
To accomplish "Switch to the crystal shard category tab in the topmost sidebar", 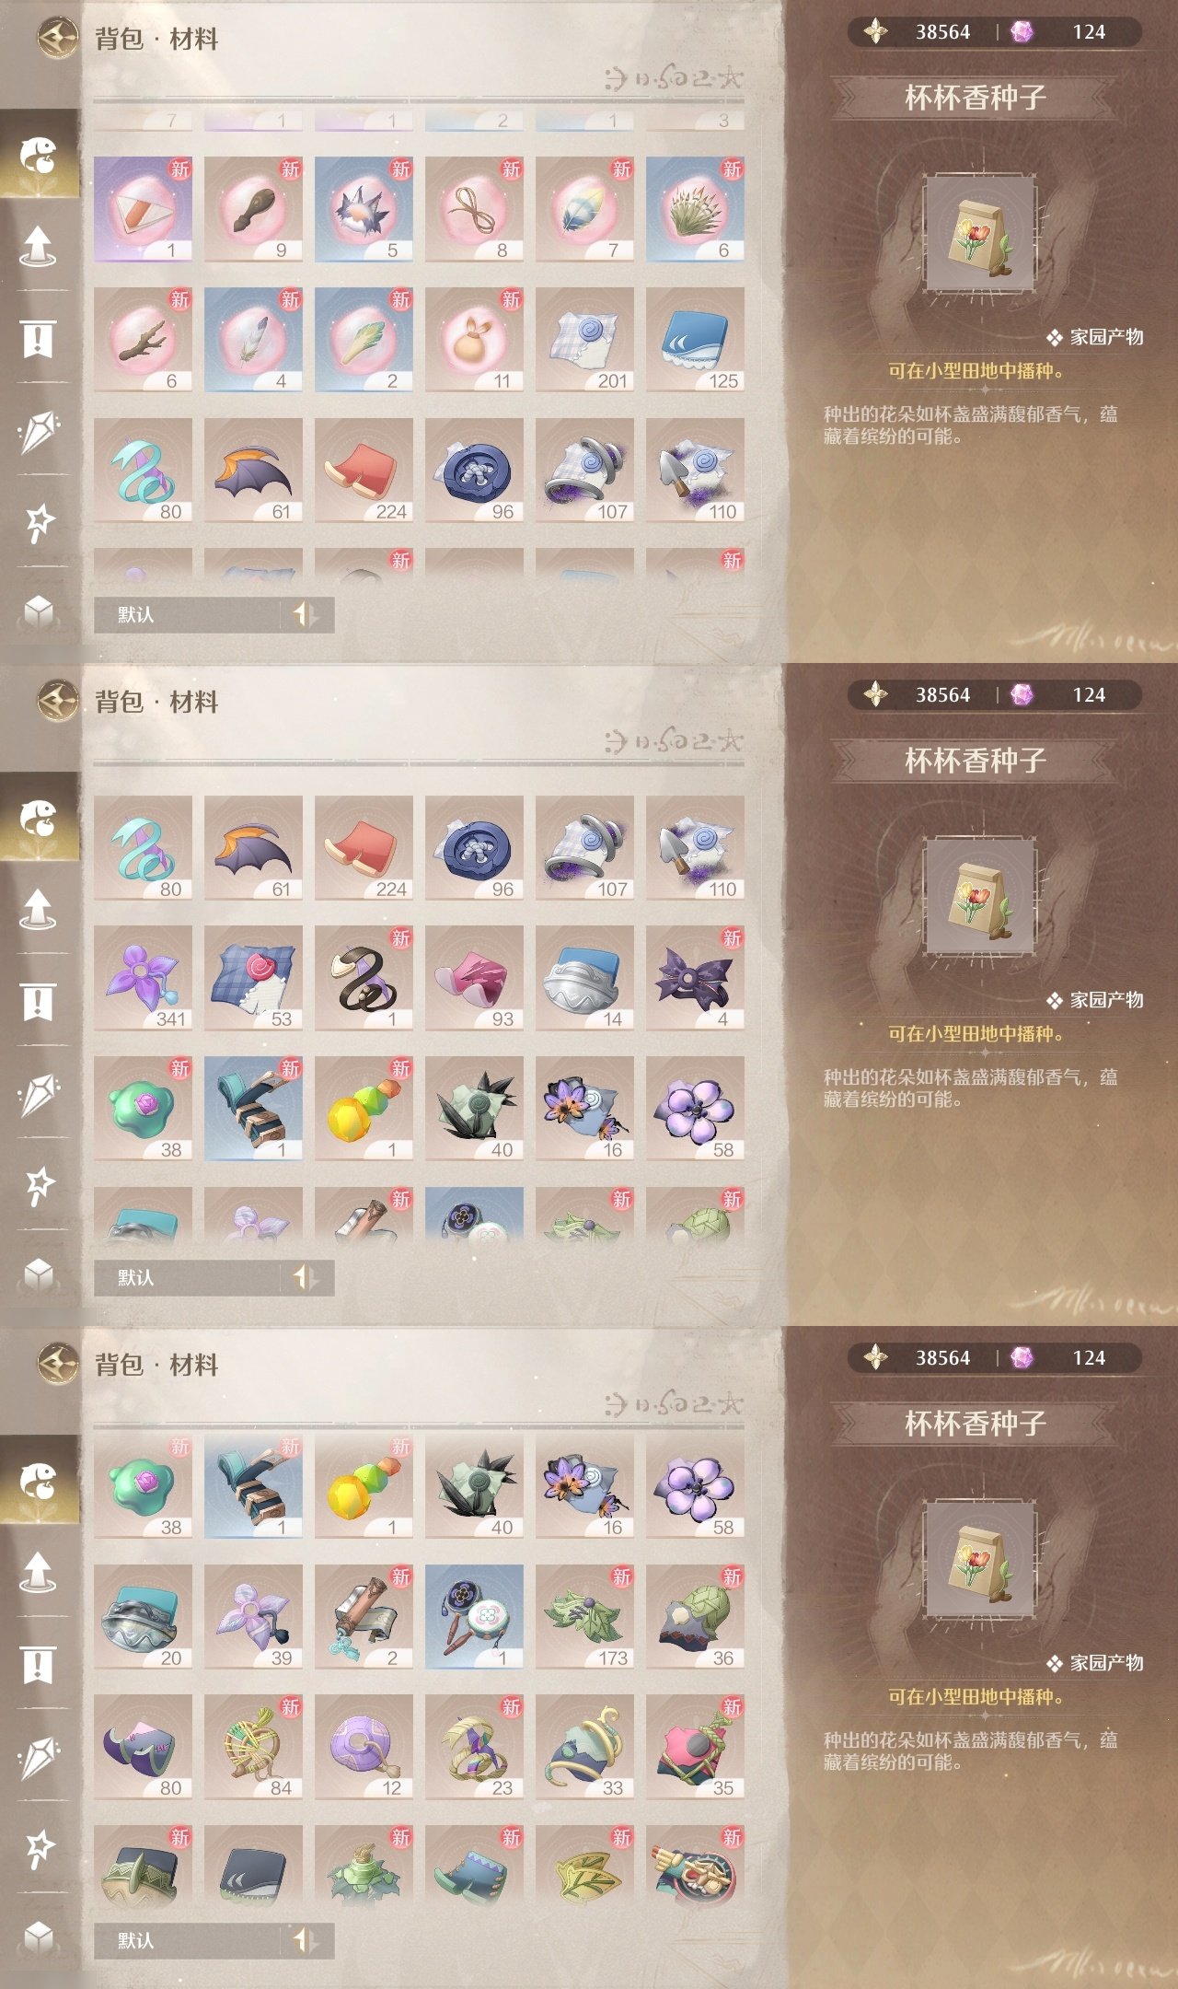I will click(38, 431).
